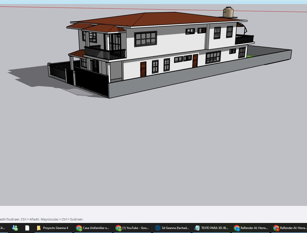The width and height of the screenshot is (307, 233).
Task: Click the rear balcony railing
Action: (x=244, y=39)
